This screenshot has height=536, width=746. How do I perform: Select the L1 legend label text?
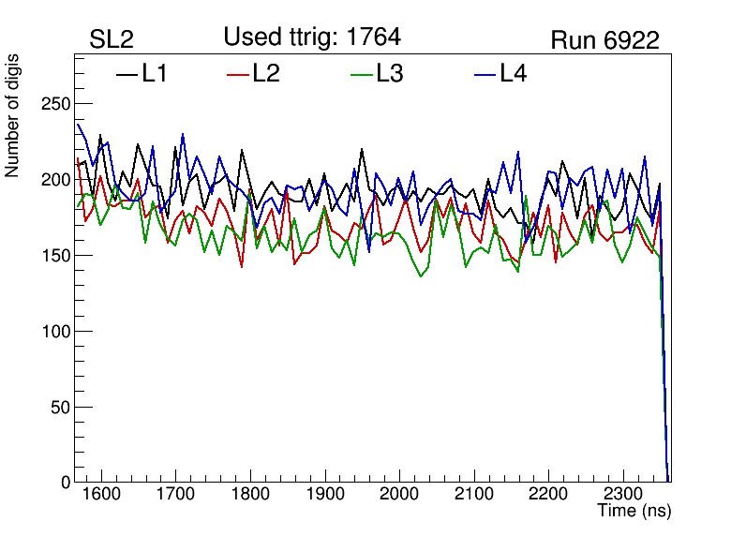pos(155,73)
